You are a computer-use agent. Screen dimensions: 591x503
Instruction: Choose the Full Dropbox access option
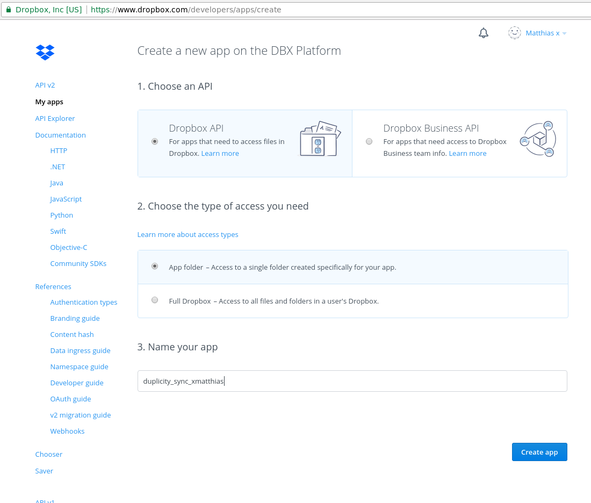(155, 300)
